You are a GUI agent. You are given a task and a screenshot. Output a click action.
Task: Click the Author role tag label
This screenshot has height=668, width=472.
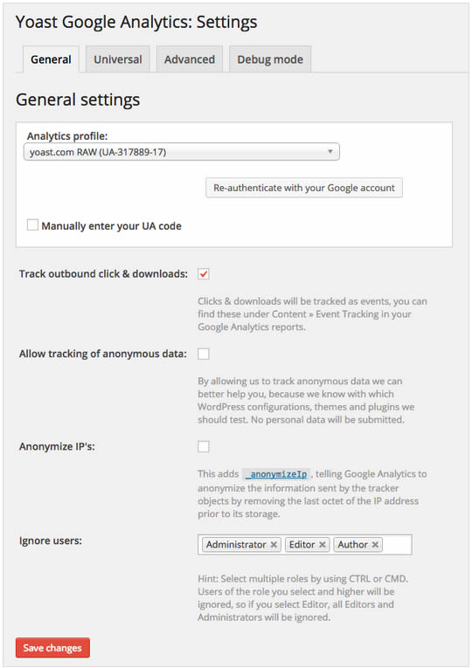click(x=352, y=545)
